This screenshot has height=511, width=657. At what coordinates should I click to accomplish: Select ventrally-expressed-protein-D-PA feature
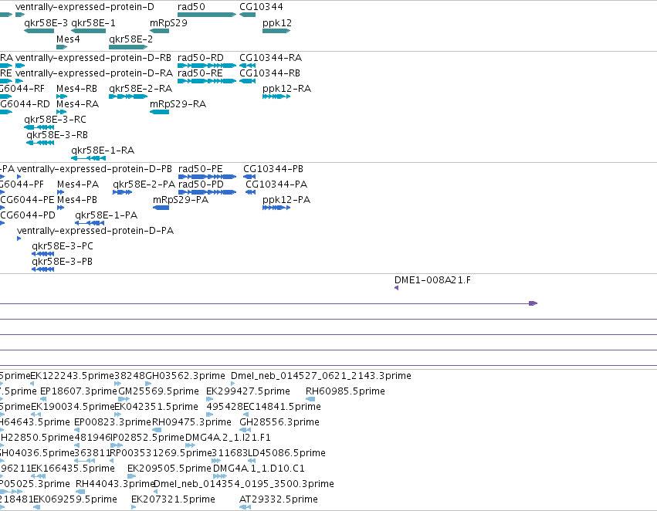(x=19, y=239)
